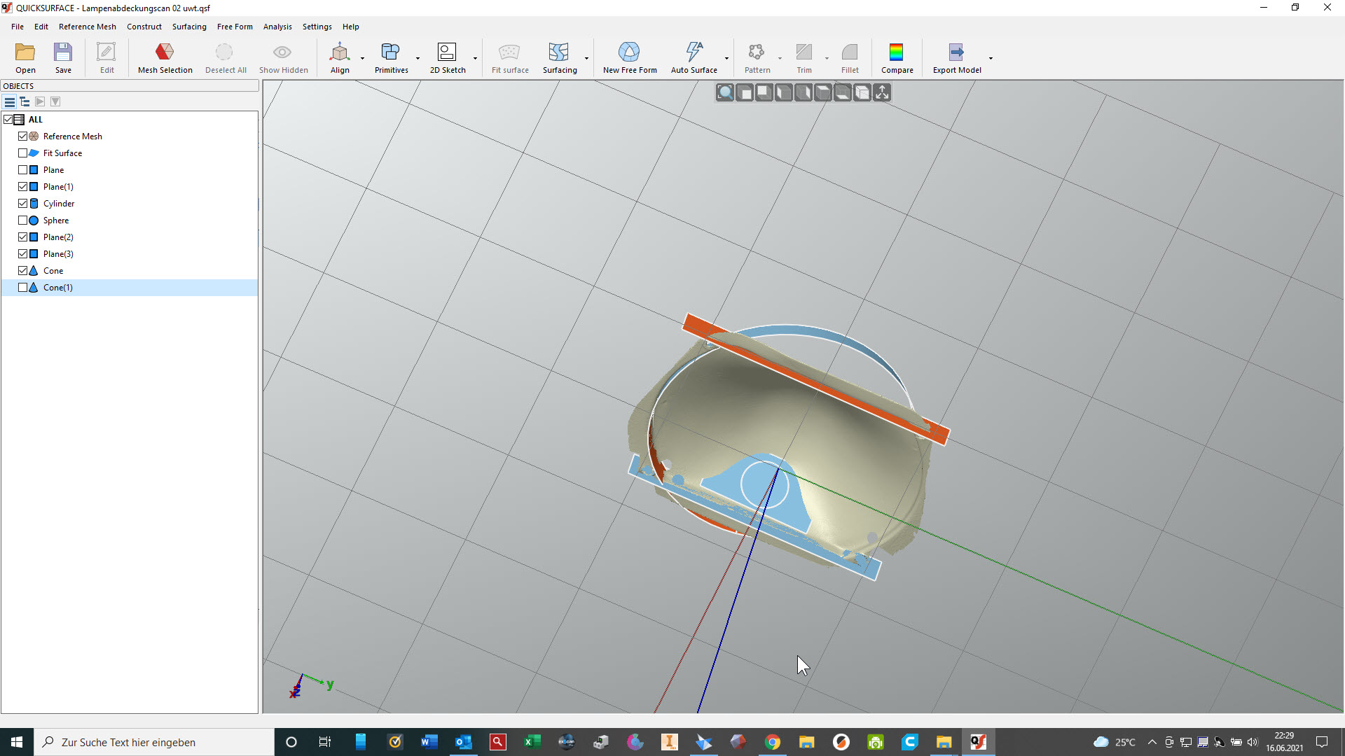Select the Plane(3) object row
1345x756 pixels.
pos(130,254)
